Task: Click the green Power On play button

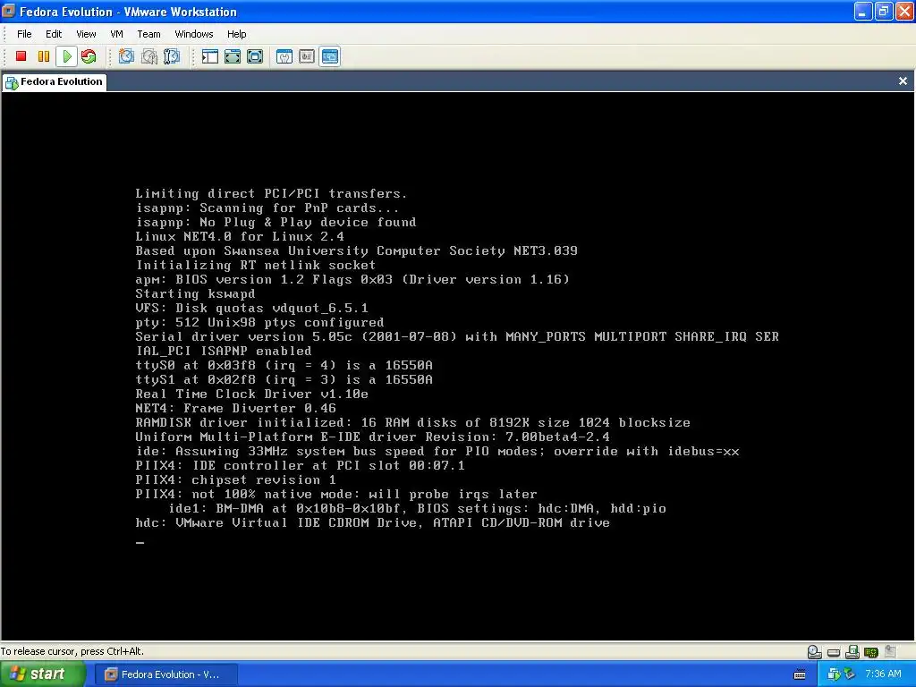Action: pyautogui.click(x=66, y=56)
